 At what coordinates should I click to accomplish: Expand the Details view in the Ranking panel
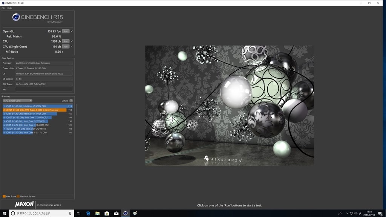tap(71, 101)
